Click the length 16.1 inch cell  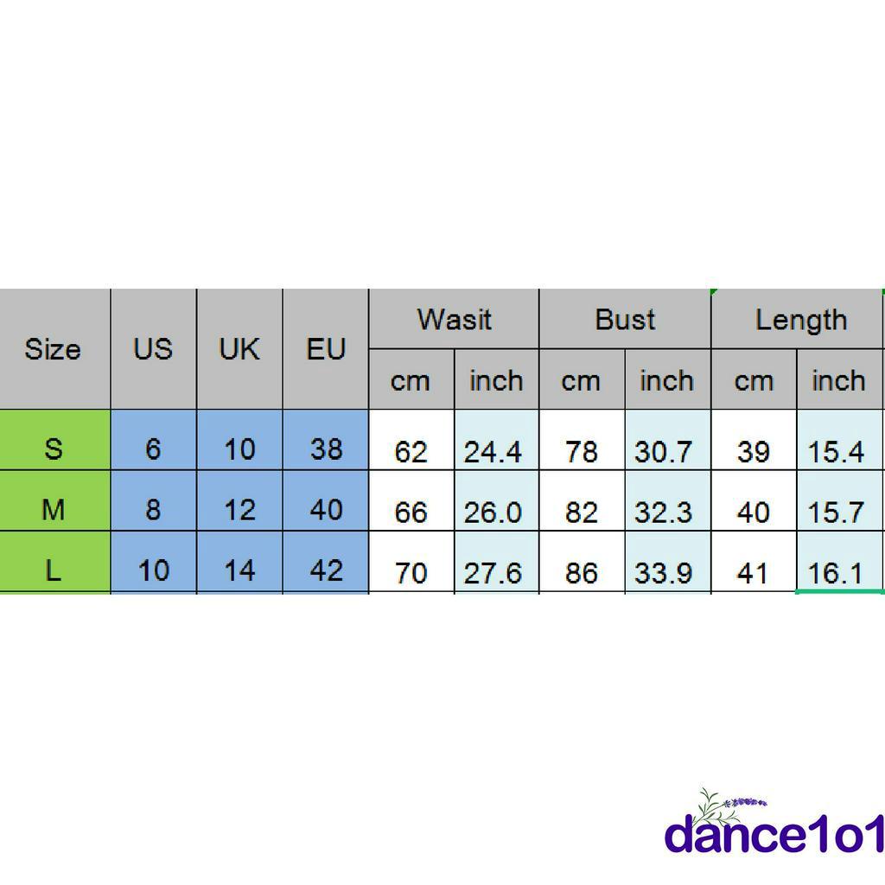coord(837,572)
